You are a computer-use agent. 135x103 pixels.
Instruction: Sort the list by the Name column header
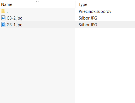(7, 4)
